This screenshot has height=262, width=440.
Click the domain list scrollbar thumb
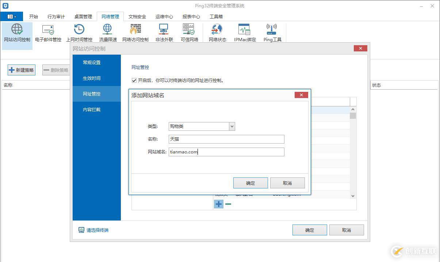coord(353,116)
